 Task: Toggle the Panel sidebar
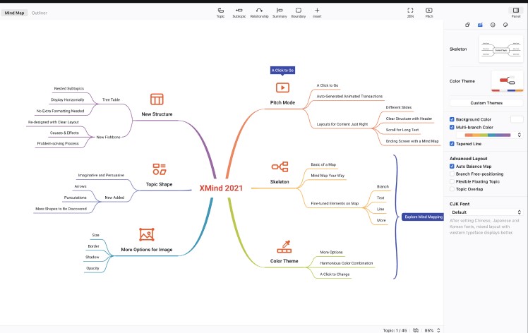tap(516, 13)
